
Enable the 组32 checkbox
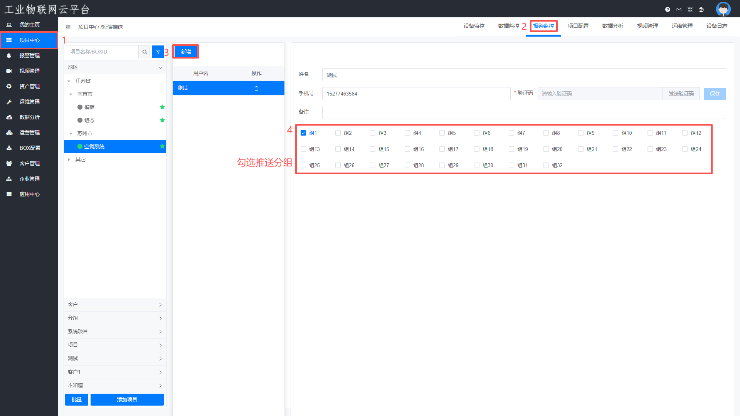(x=546, y=165)
